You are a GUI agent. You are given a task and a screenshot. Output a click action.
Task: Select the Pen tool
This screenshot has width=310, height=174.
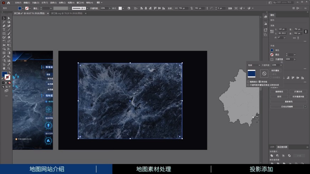coord(4,26)
